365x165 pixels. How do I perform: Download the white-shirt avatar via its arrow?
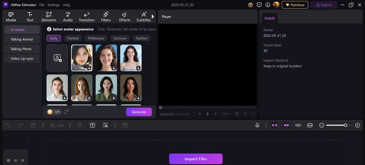[65, 98]
